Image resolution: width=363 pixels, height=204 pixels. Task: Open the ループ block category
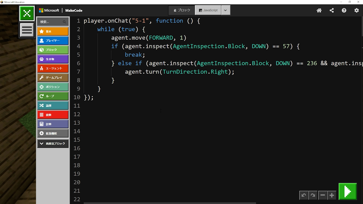(x=53, y=96)
